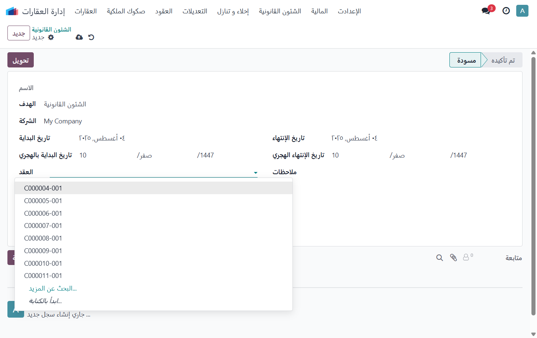
Task: Open the العقود menu
Action: point(164,11)
